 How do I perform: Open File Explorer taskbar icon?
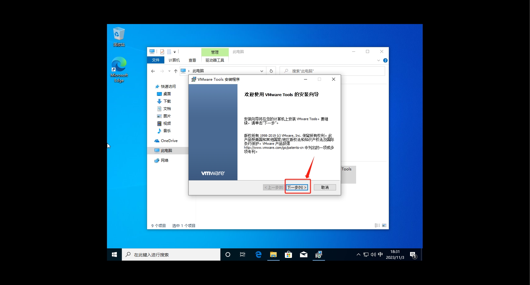[273, 254]
